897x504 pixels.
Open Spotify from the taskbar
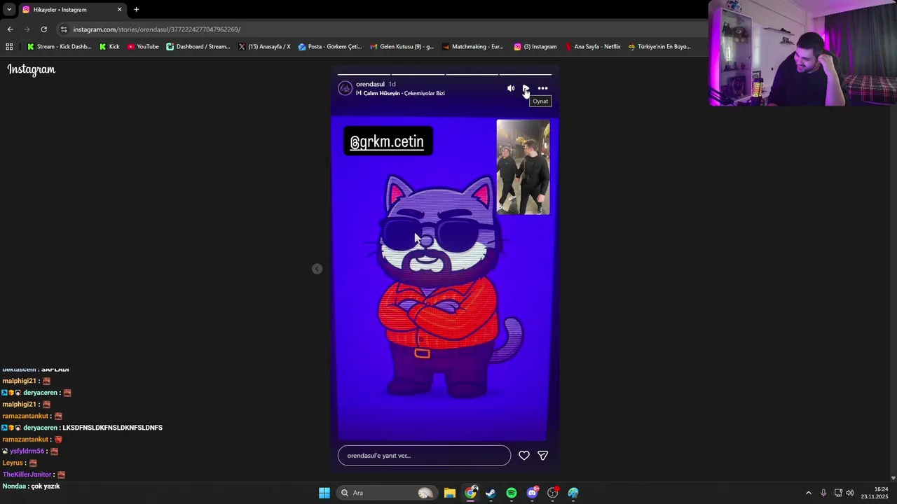pyautogui.click(x=512, y=493)
